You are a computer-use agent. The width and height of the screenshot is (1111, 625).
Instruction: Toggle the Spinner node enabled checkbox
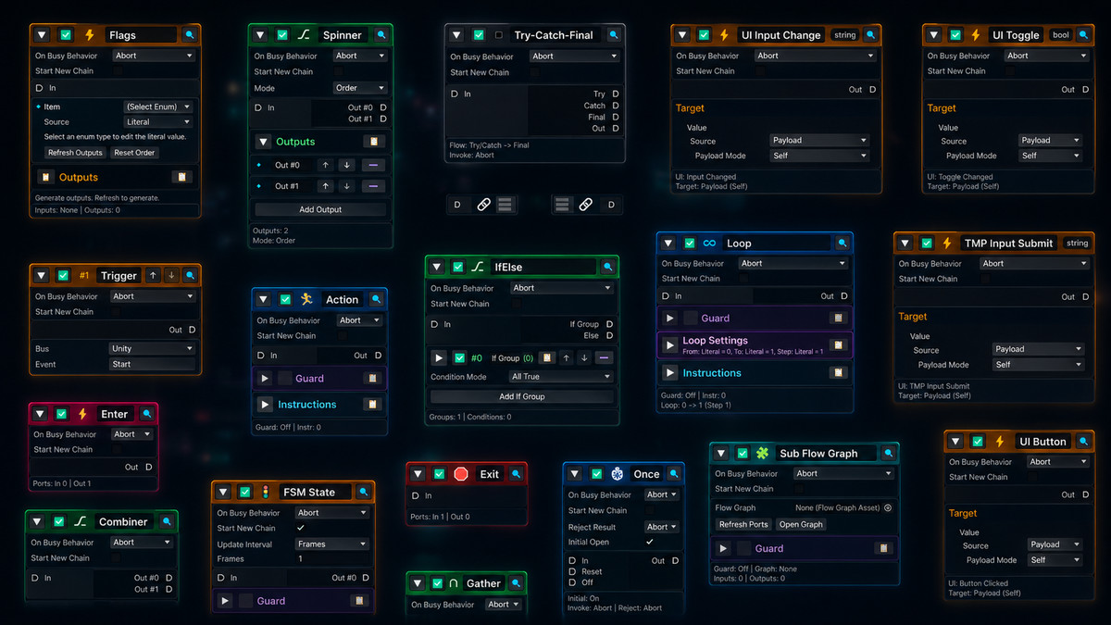click(x=282, y=35)
